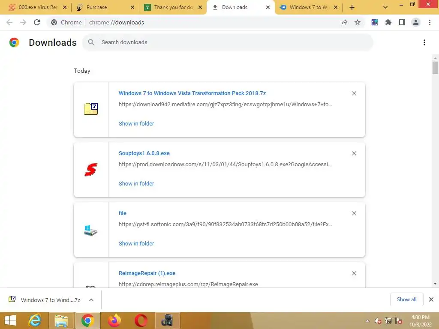Show Souptoys1.6.0.8.exe in folder

136,183
